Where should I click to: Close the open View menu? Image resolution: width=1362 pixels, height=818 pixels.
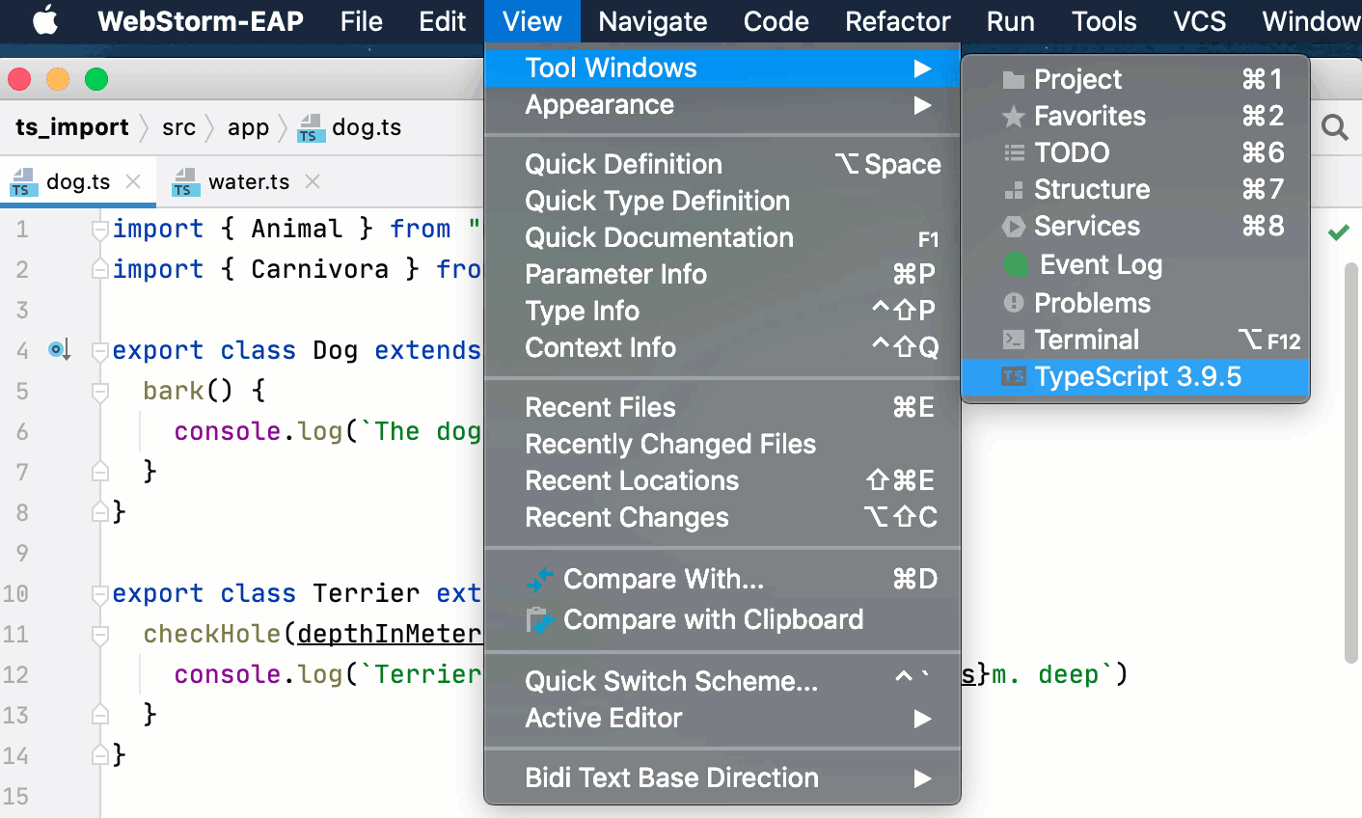coord(531,21)
